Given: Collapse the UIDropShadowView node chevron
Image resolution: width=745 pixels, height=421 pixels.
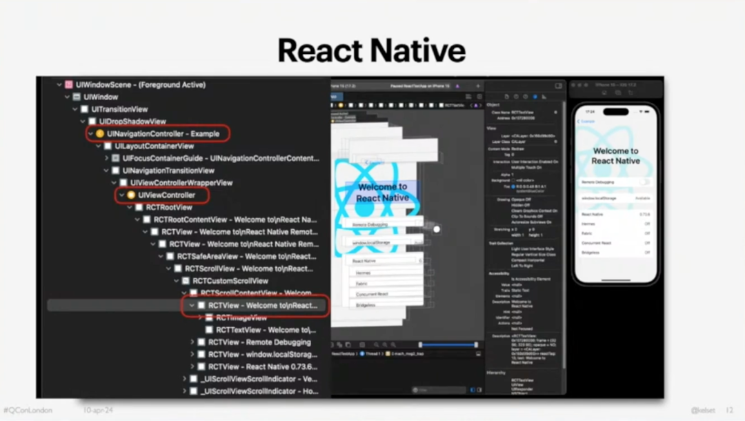Looking at the screenshot, I should 83,121.
